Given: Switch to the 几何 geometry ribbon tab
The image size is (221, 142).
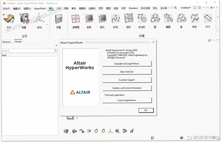Looking at the screenshot, I should coord(59,9).
